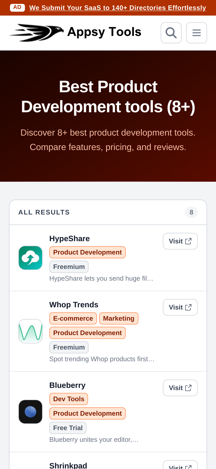Open the HypeShare listing title
216x469 pixels.
(70, 239)
